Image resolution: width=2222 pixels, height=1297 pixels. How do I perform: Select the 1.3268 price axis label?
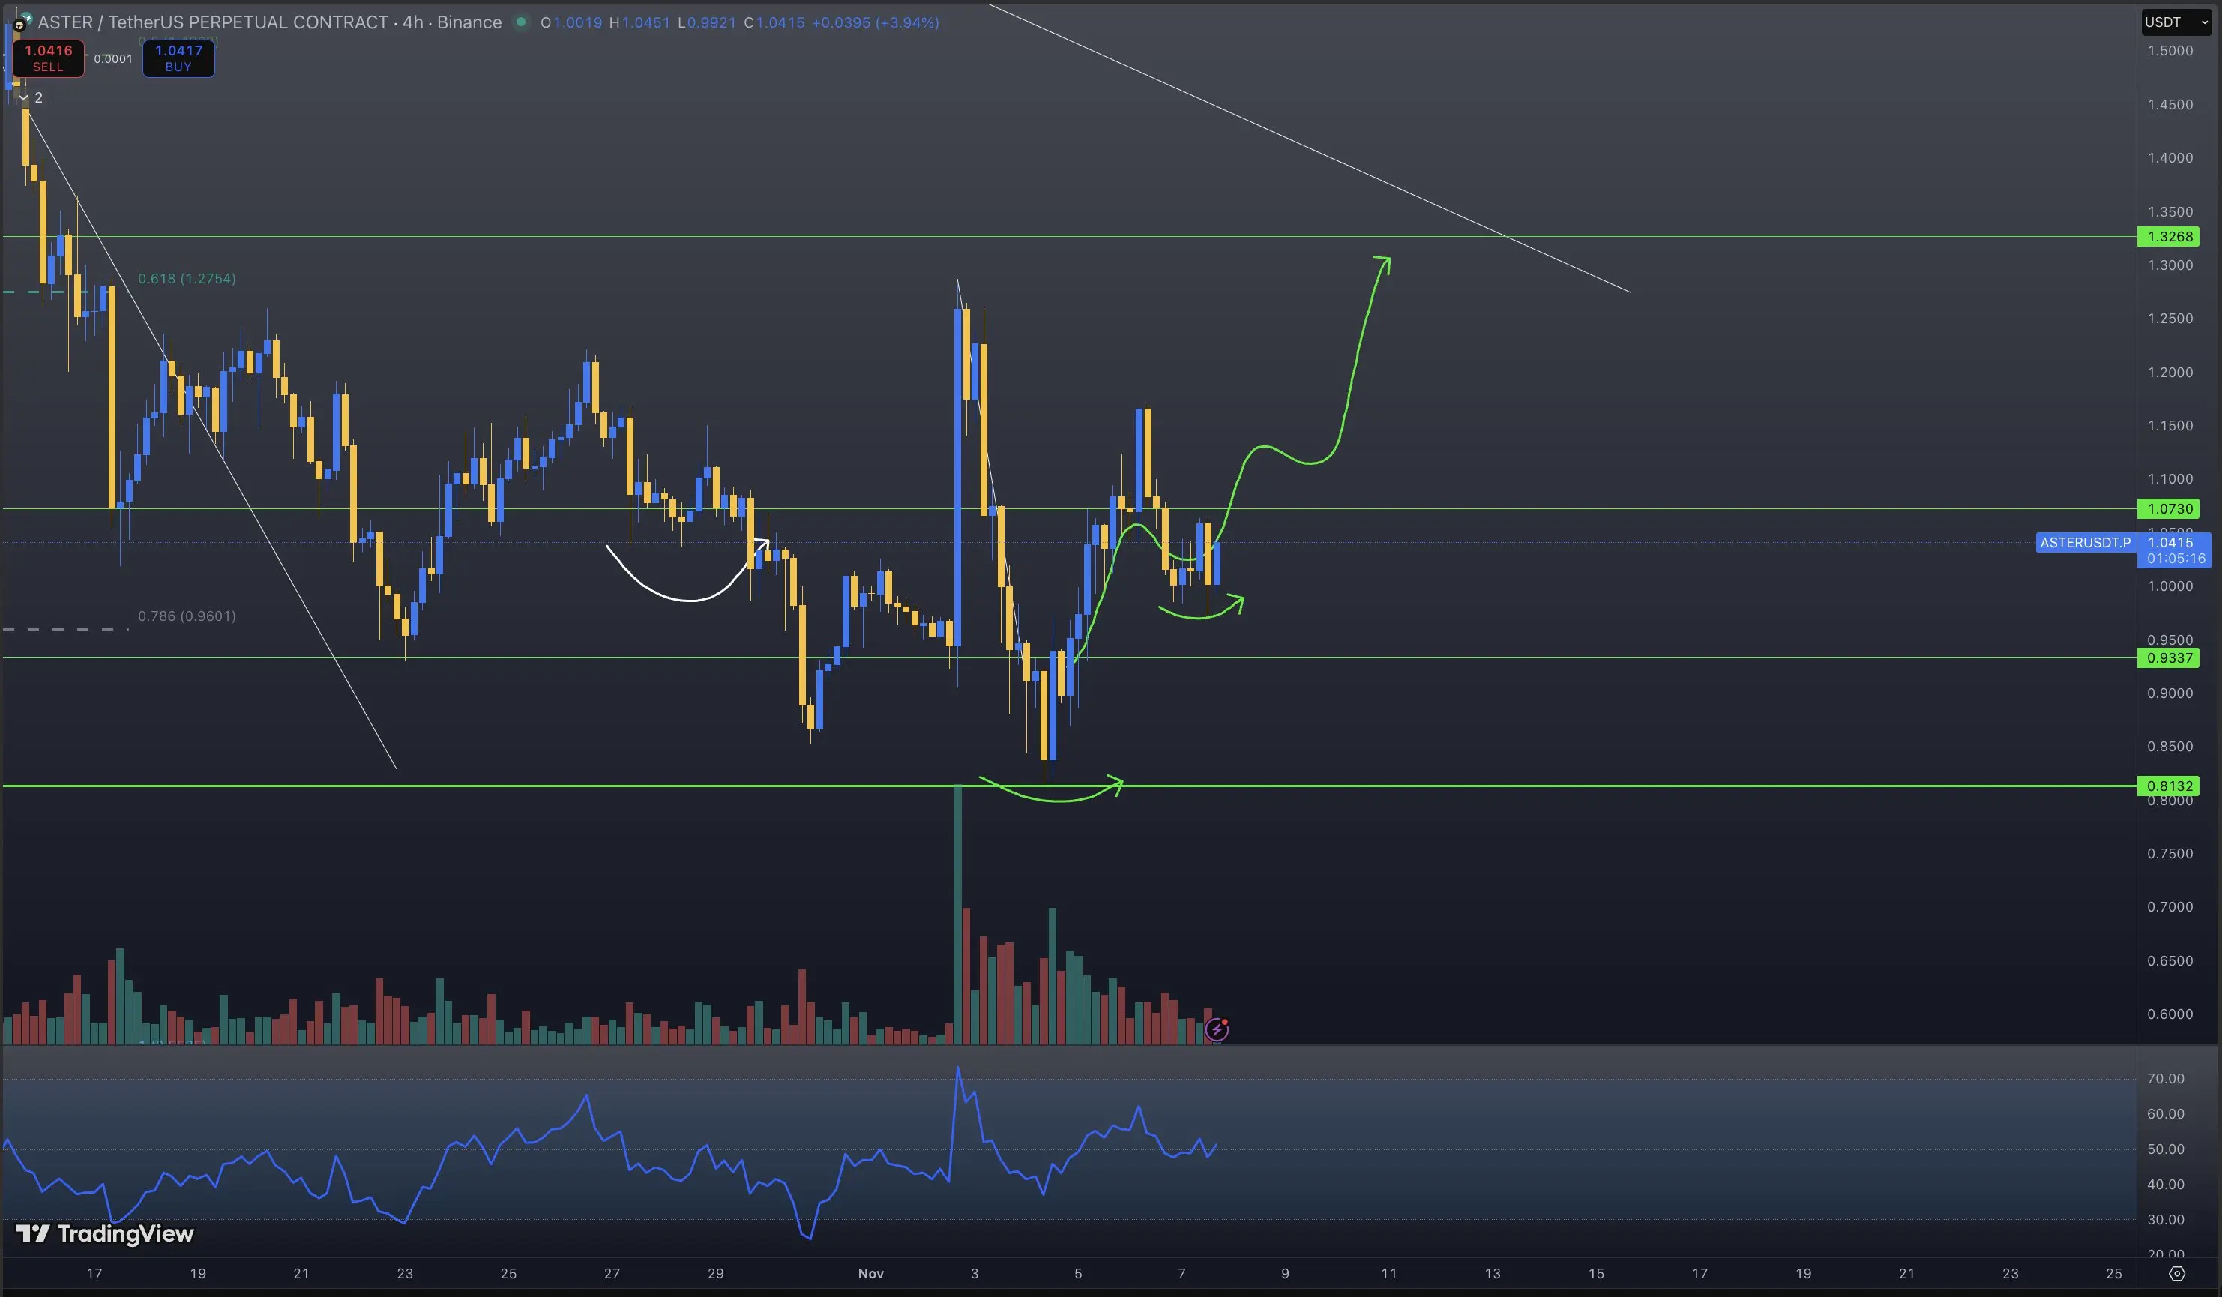tap(2169, 236)
